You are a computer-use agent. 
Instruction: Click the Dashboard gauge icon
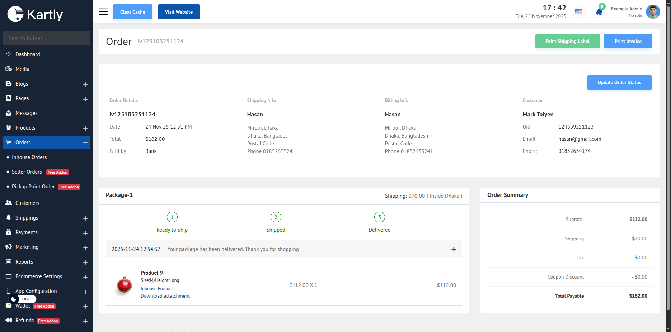pyautogui.click(x=9, y=54)
